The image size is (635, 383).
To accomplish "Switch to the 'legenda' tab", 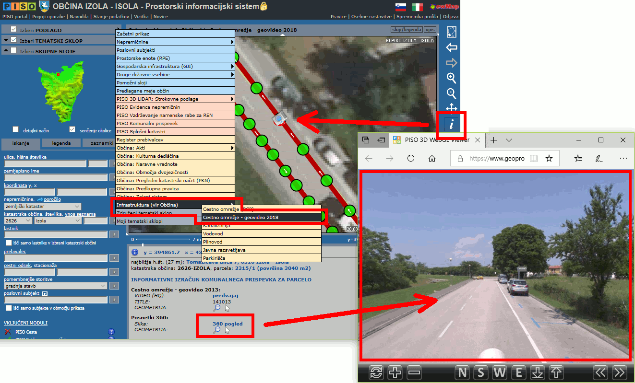I will pyautogui.click(x=61, y=143).
